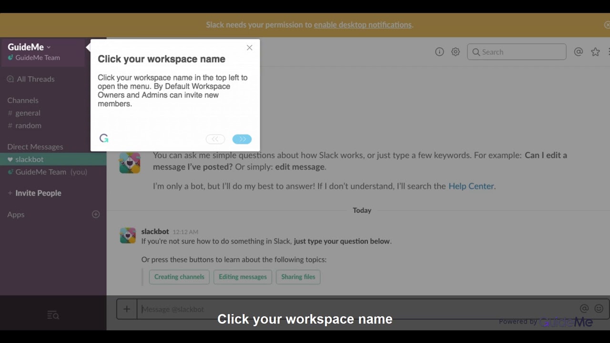Open conversation settings gear icon
Viewport: 610px width, 343px height.
coord(456,52)
